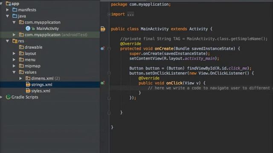Expand the com.myapplication (androidTest) arrow
The image size is (273, 153).
pos(14,35)
